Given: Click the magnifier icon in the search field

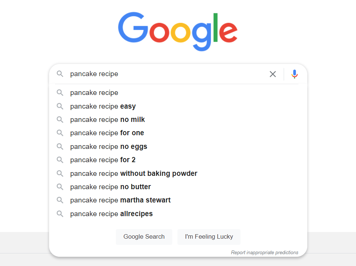Looking at the screenshot, I should [x=60, y=74].
